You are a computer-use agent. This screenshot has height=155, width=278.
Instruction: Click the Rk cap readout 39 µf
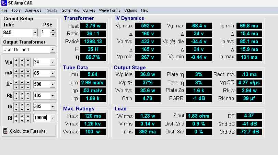click(249, 99)
